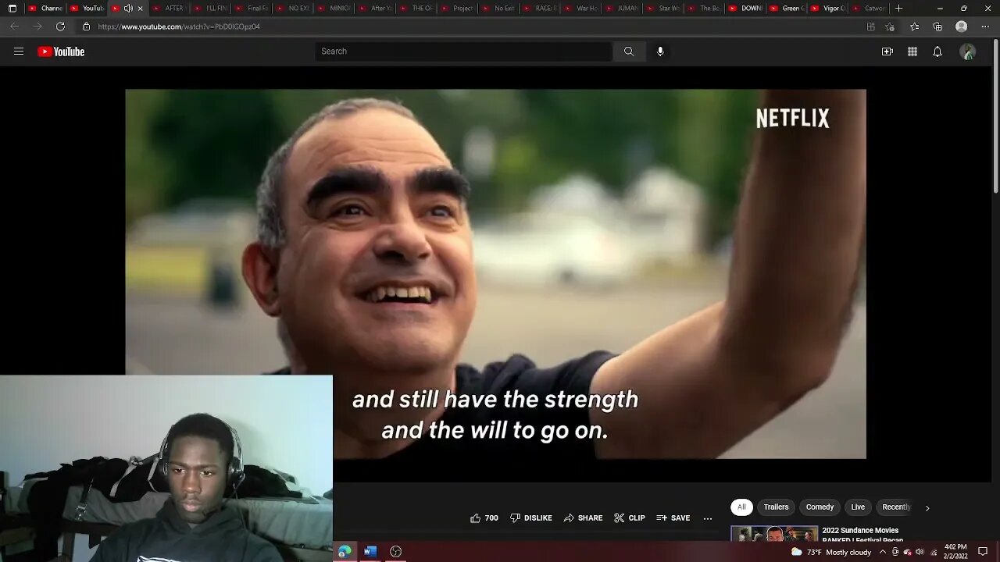This screenshot has width=1000, height=562.
Task: Go back to the previous page
Action: tap(14, 27)
